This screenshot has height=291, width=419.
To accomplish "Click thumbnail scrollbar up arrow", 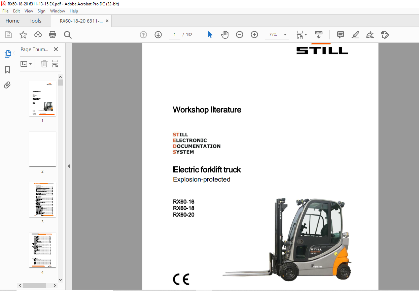I will click(61, 76).
